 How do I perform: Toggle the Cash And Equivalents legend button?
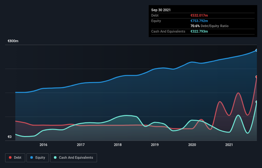pyautogui.click(x=73, y=158)
